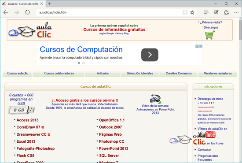
Task: Click the new badge beside Dreamweaver CC
Action: pyautogui.click(x=49, y=134)
